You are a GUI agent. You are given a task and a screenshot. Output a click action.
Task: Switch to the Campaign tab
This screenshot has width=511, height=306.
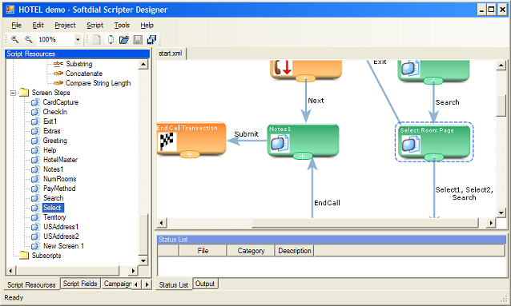tap(117, 284)
